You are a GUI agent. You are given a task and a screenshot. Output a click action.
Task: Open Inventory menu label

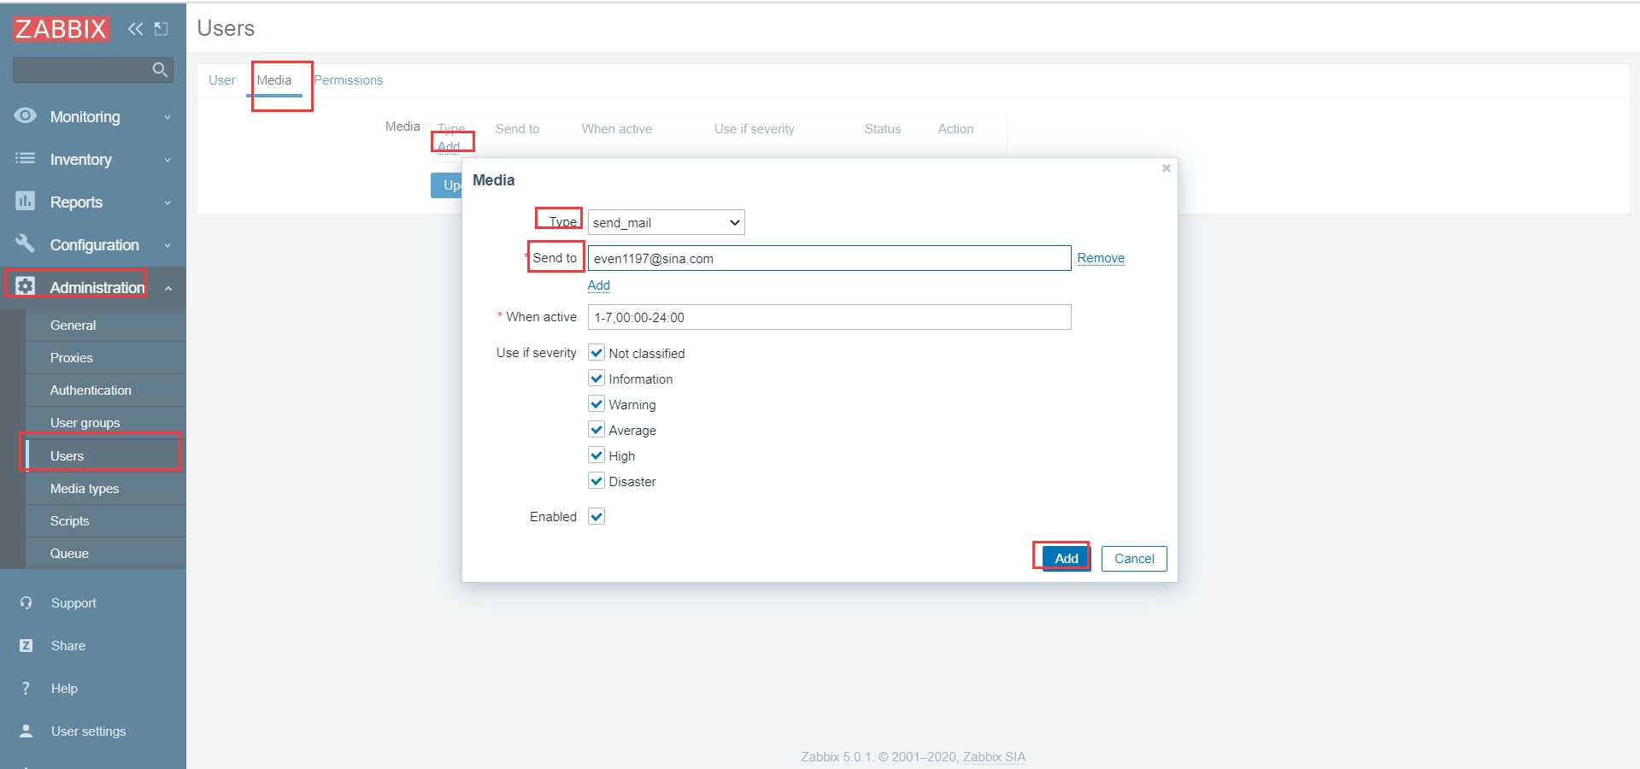[80, 160]
